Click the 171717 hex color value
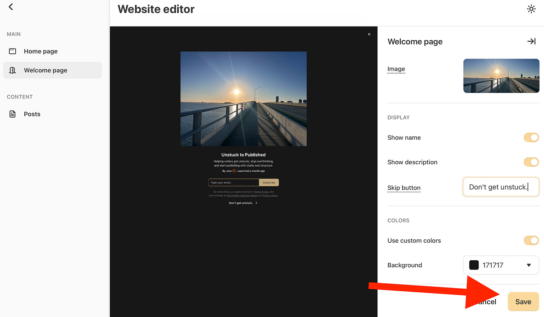Image resolution: width=544 pixels, height=317 pixels. 493,265
